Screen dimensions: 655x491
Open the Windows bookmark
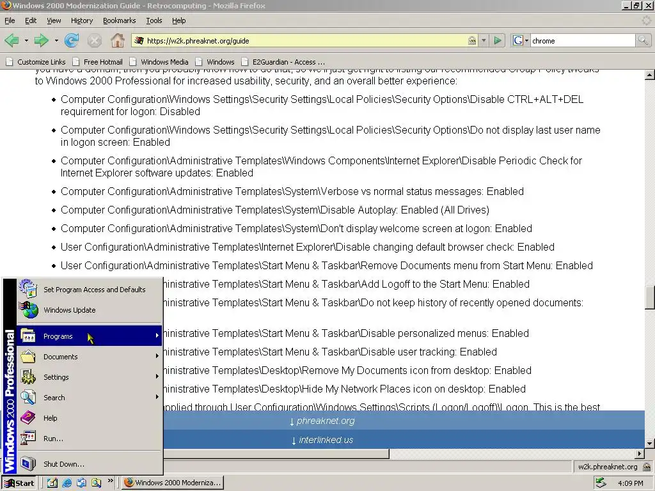pyautogui.click(x=215, y=62)
